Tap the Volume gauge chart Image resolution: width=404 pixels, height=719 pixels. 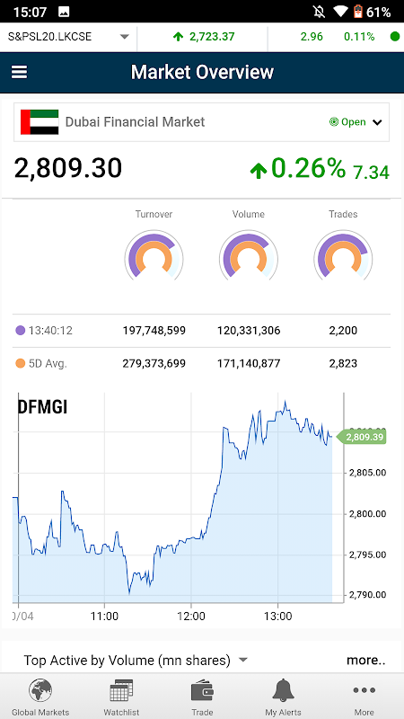pos(249,257)
